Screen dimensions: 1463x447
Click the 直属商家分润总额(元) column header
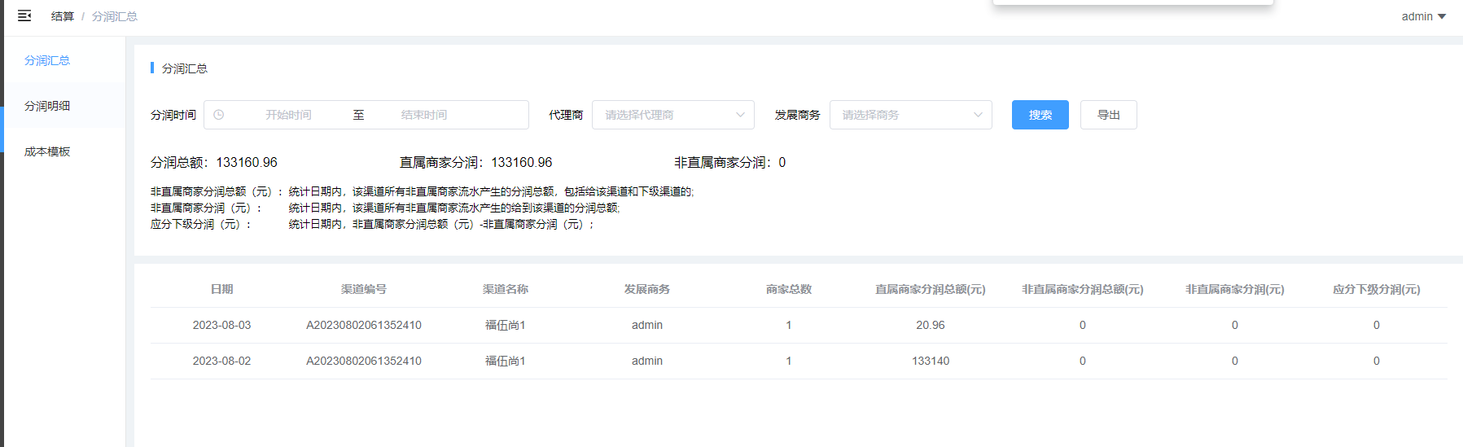click(930, 289)
